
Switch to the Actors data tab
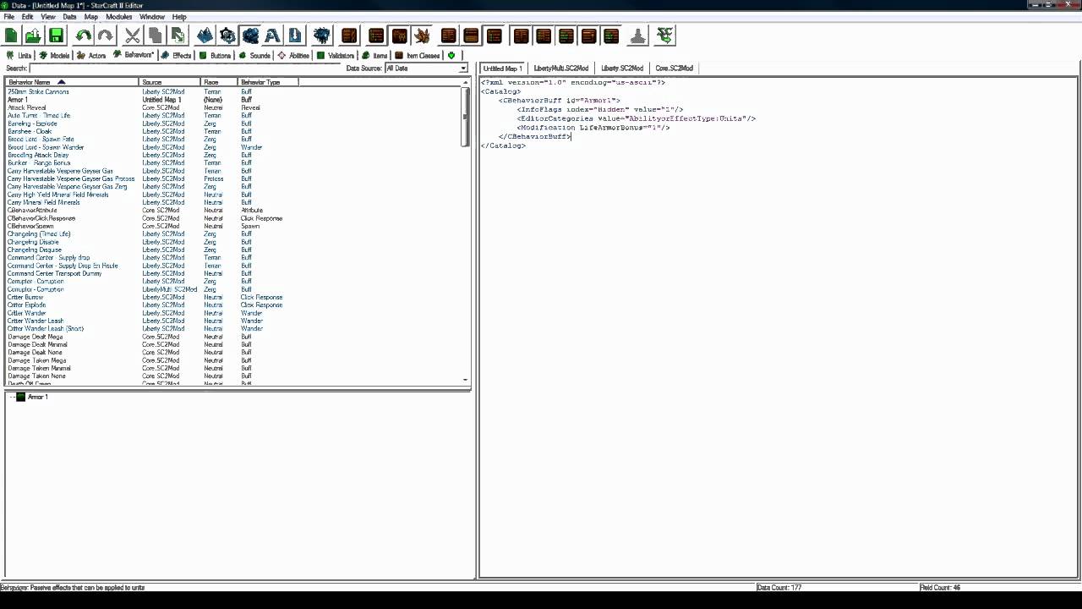91,56
